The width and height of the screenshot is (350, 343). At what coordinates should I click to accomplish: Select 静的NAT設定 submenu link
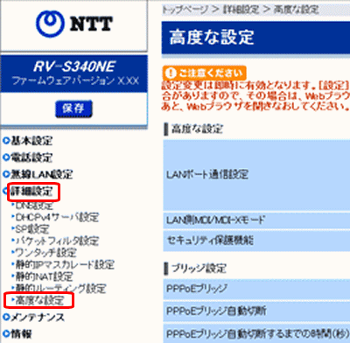coord(44,276)
